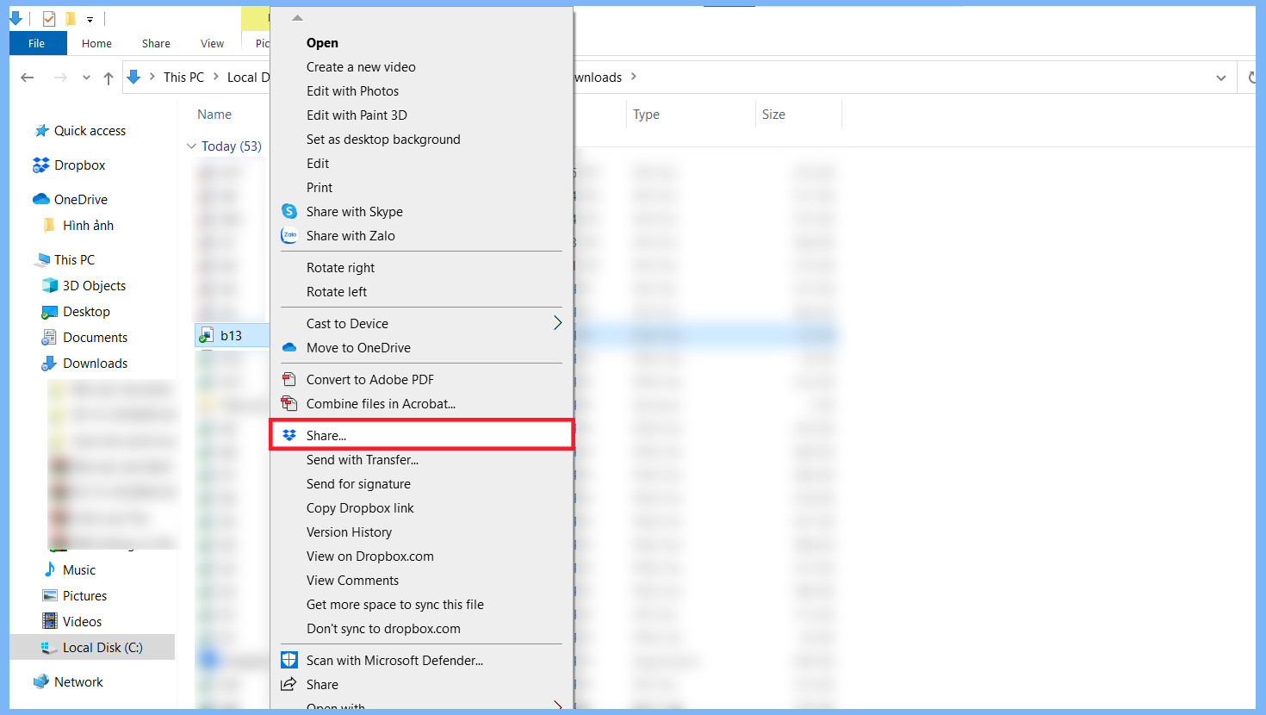Click the Music note icon in the sidebar
This screenshot has width=1266, height=715.
click(x=50, y=569)
